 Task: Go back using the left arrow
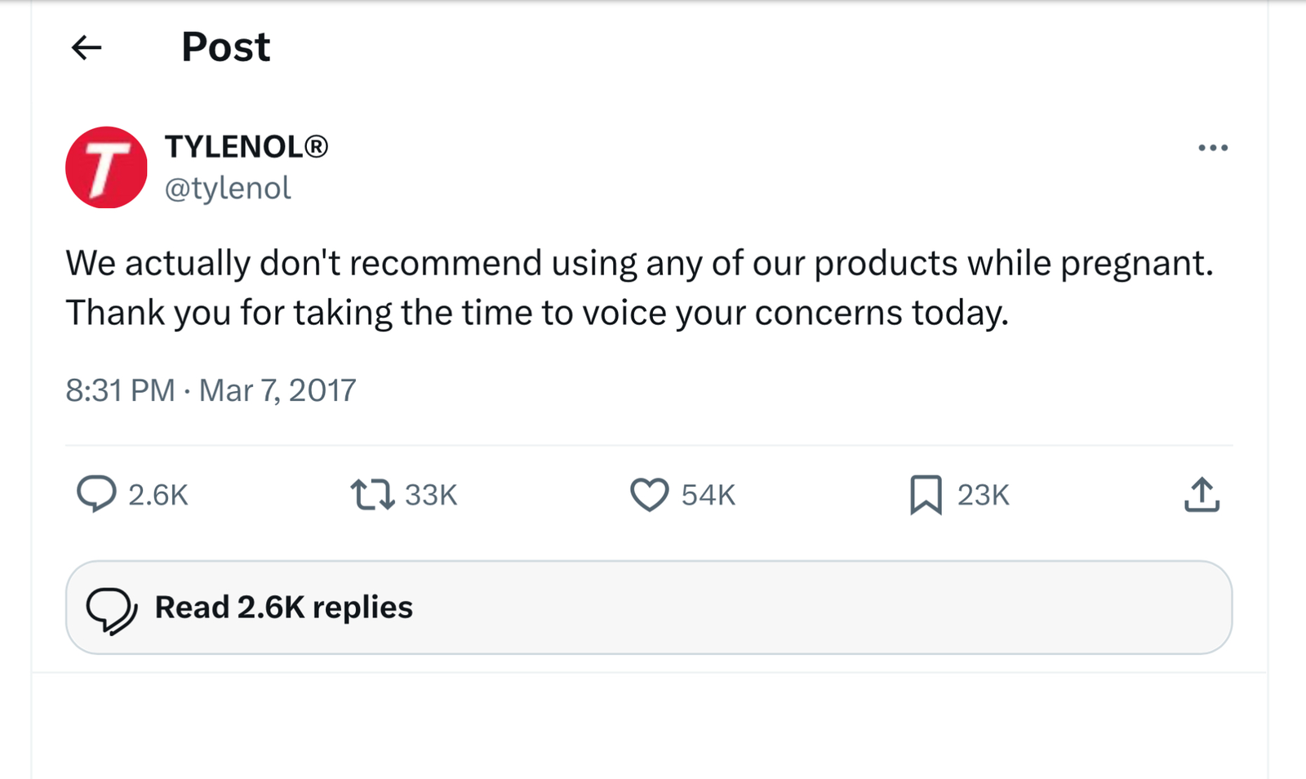pyautogui.click(x=87, y=47)
